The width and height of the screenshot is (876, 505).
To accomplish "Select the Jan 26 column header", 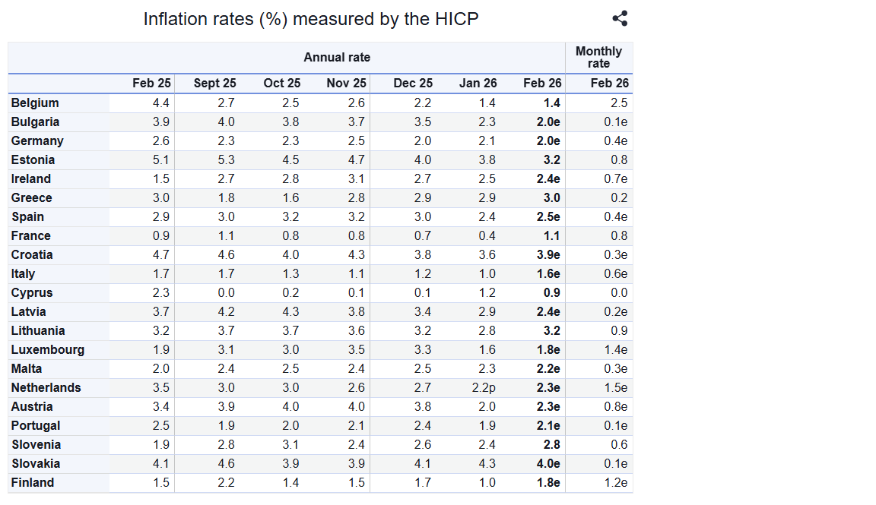I will tap(478, 84).
